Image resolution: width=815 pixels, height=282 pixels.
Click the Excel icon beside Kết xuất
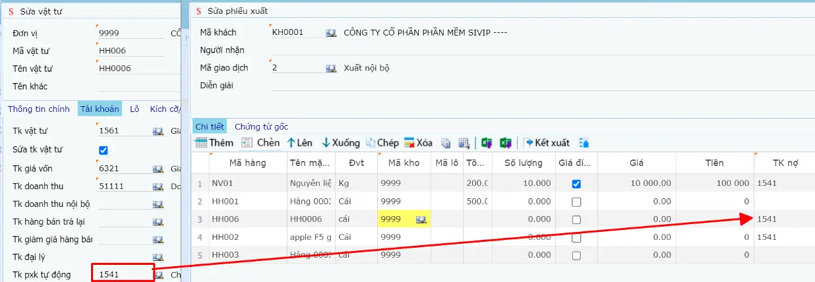tap(506, 143)
